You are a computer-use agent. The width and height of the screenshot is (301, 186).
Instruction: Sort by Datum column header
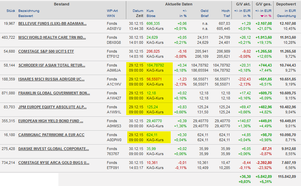pos(138,11)
